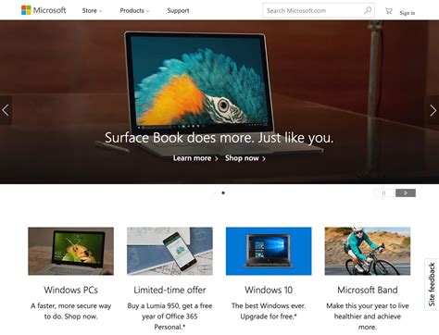This screenshot has width=439, height=335.
Task: Click the search magnifier icon
Action: click(x=368, y=10)
